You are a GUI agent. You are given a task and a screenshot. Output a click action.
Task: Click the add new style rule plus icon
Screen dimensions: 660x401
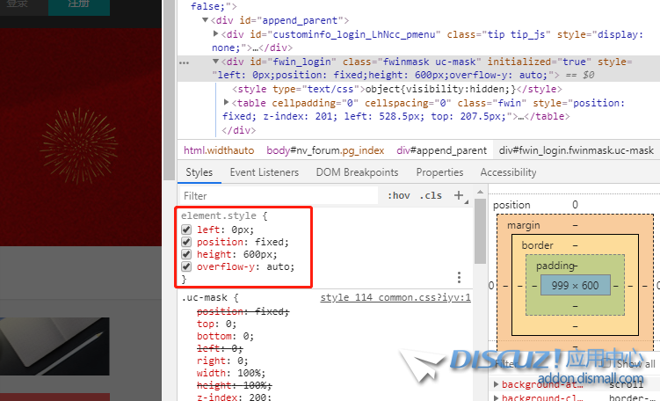(458, 195)
